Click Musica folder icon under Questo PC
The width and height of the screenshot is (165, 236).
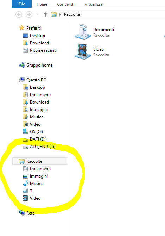click(25, 117)
